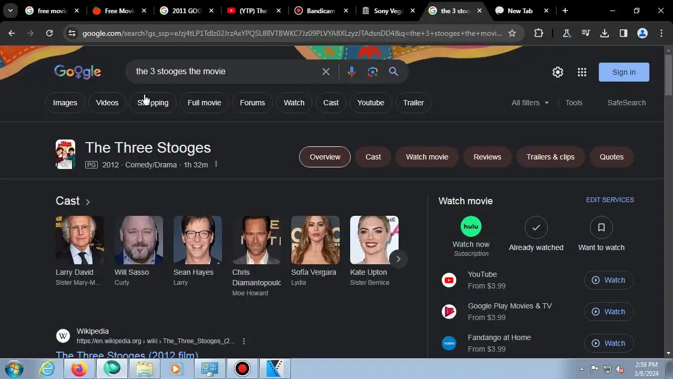Sign in to Google account
The image size is (673, 379).
click(624, 72)
